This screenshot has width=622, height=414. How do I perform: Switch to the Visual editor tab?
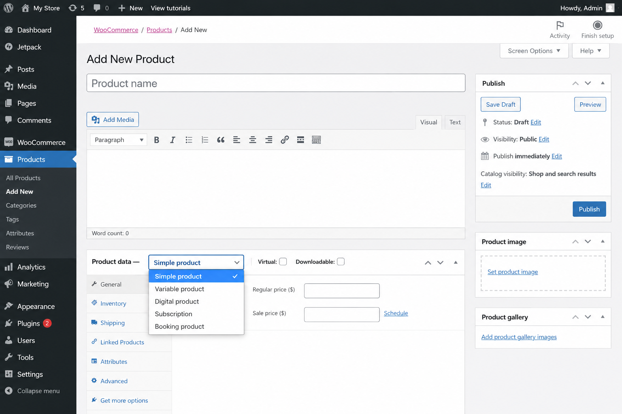point(428,122)
